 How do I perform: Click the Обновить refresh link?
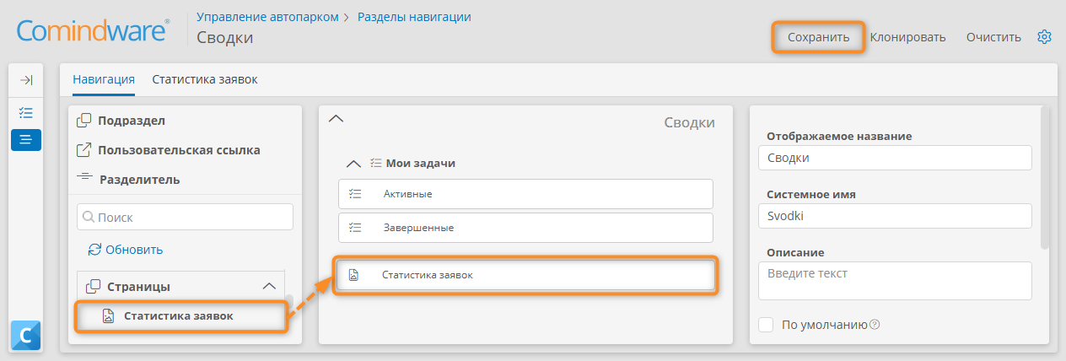[126, 250]
